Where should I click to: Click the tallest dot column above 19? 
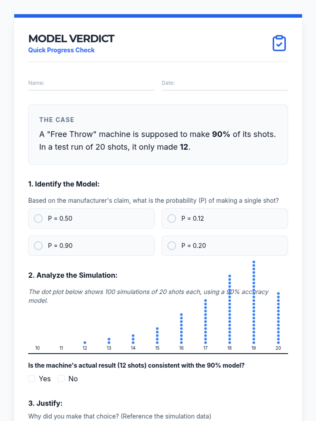(254, 303)
